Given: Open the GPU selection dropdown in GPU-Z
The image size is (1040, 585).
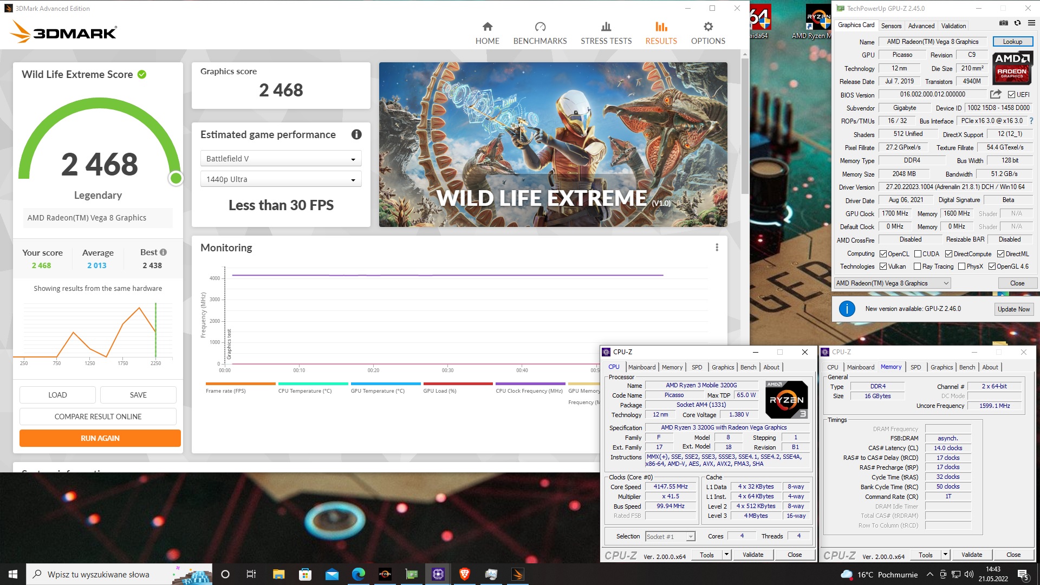Looking at the screenshot, I should [892, 283].
